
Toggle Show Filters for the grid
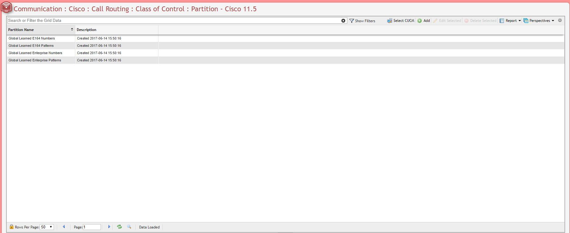362,21
